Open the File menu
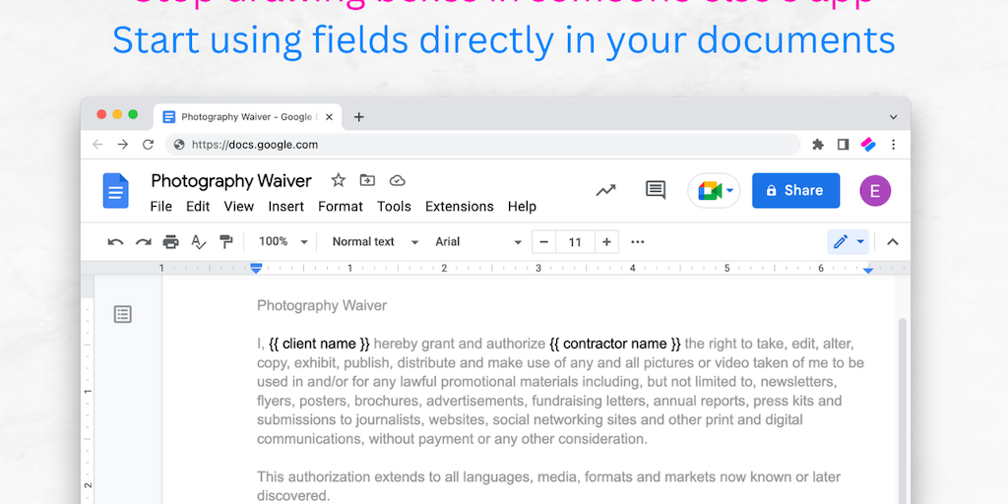This screenshot has height=504, width=1008. click(x=160, y=207)
